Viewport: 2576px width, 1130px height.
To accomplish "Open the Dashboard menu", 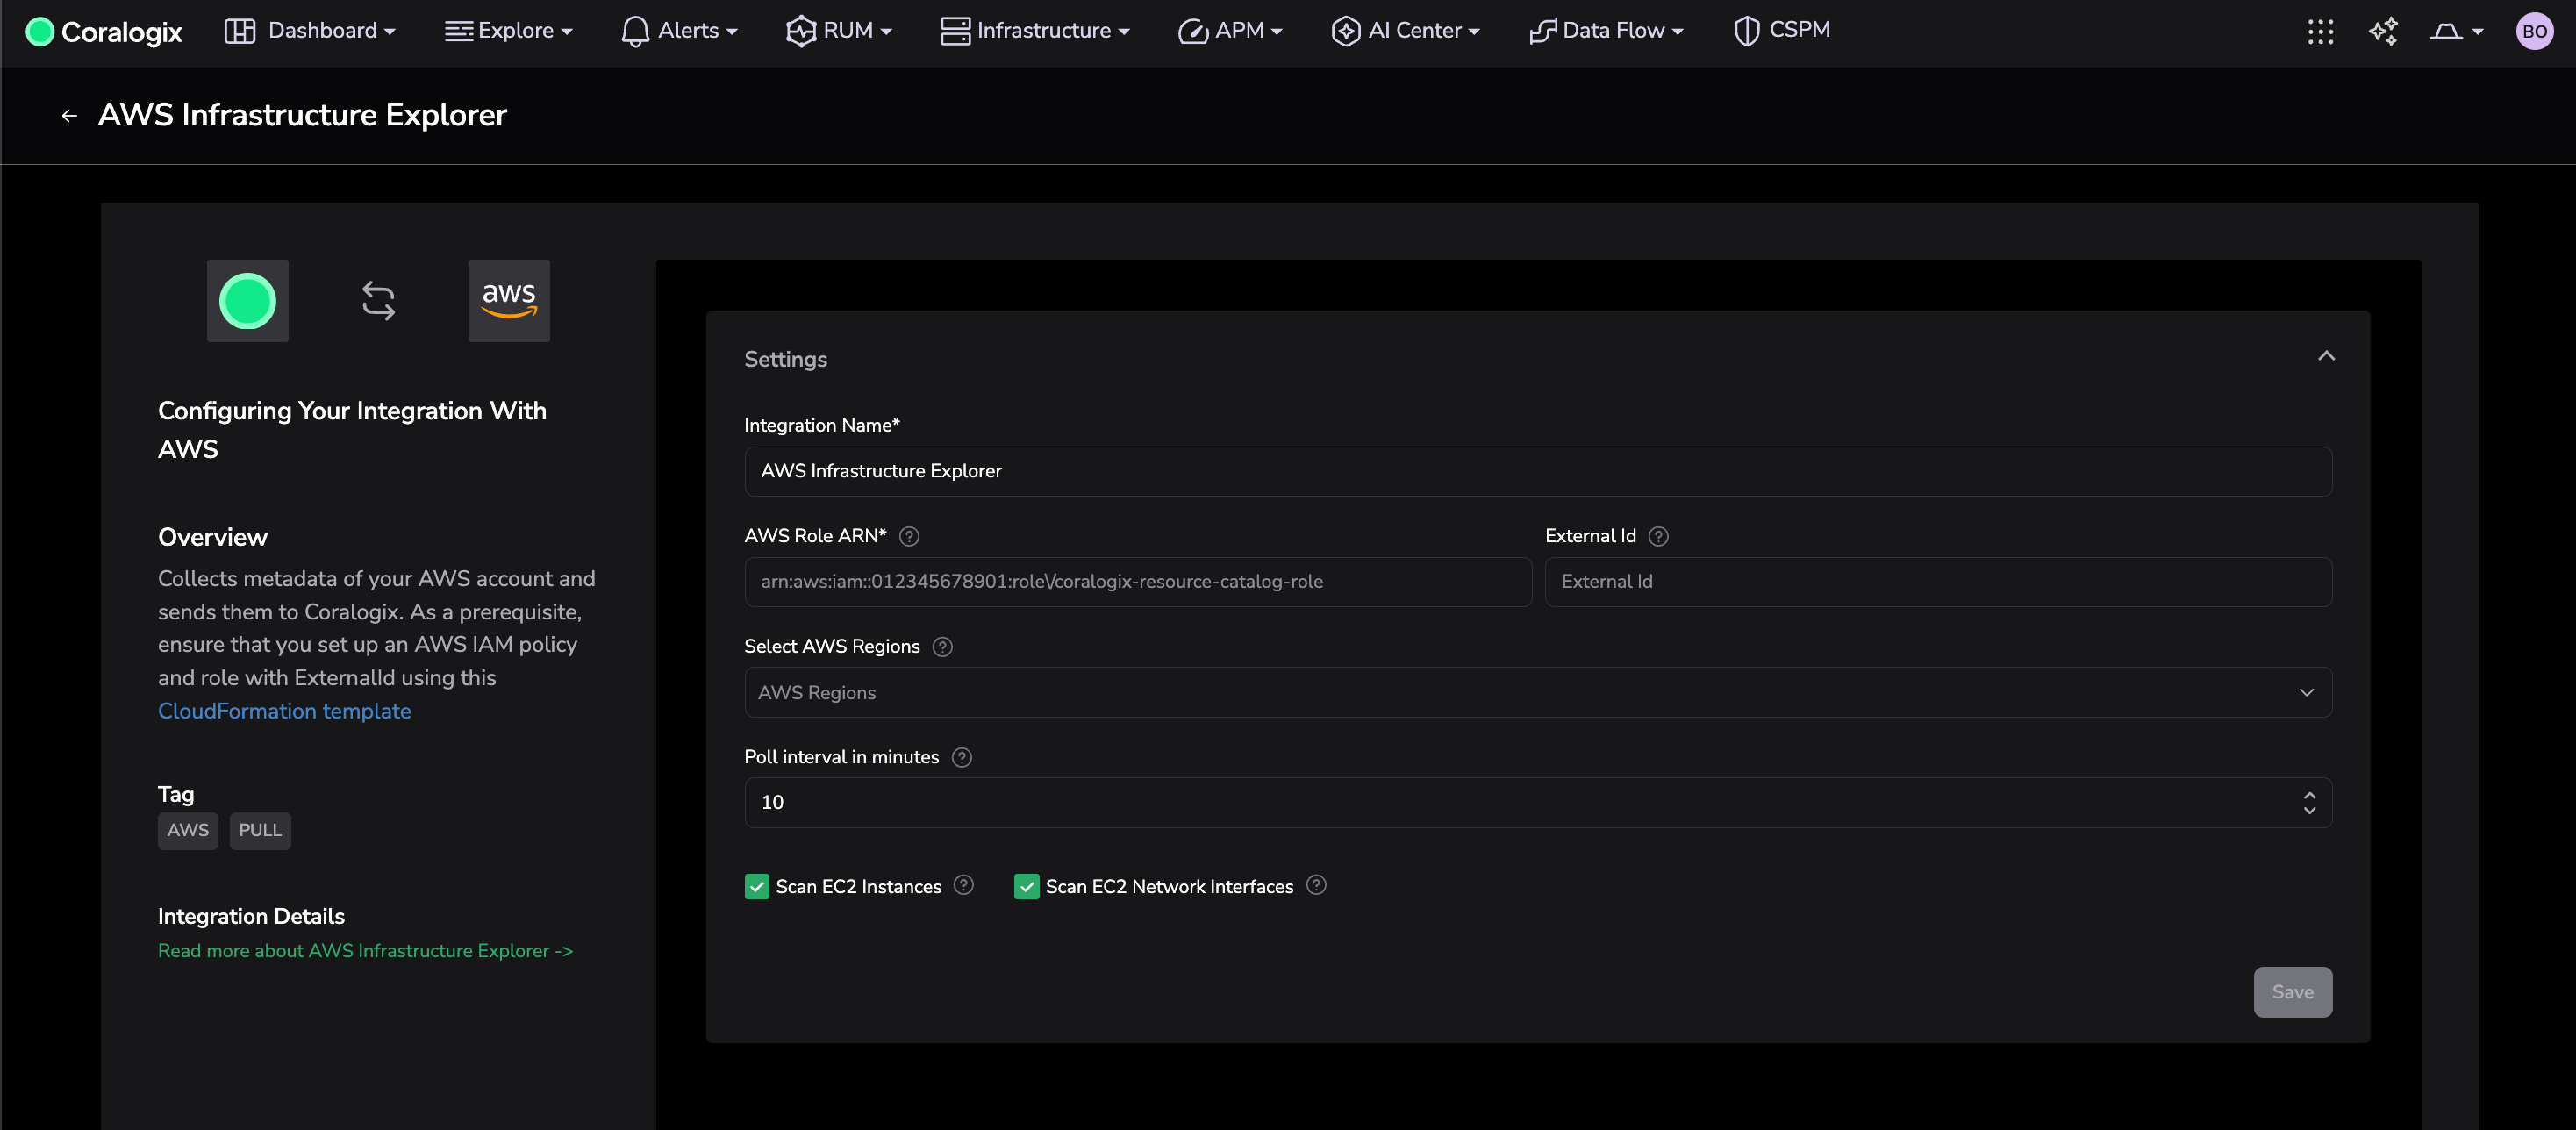I will coord(310,31).
